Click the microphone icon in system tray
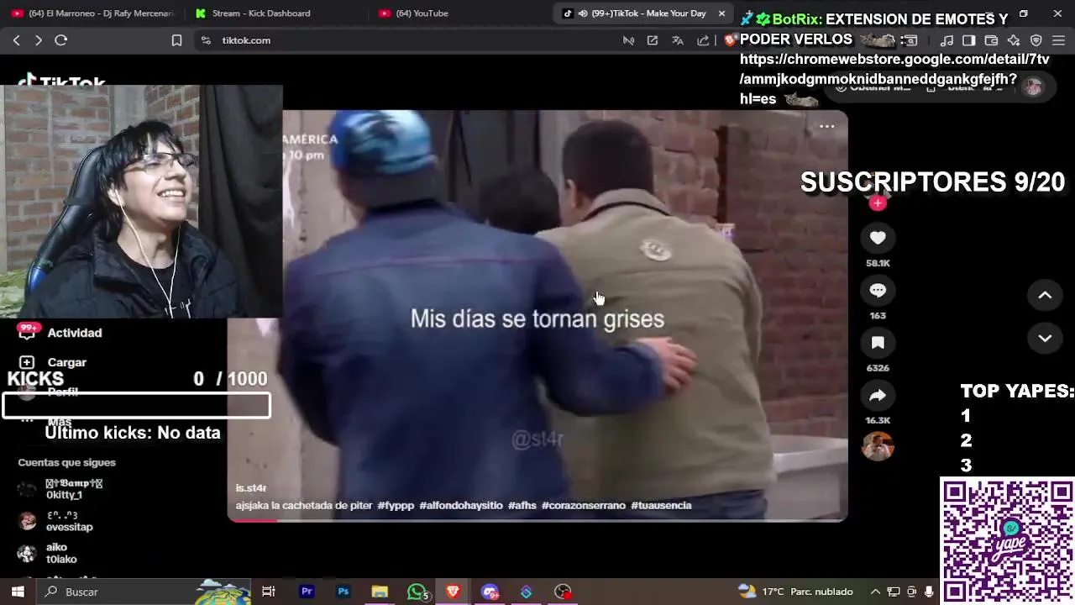The width and height of the screenshot is (1075, 605). (x=929, y=592)
